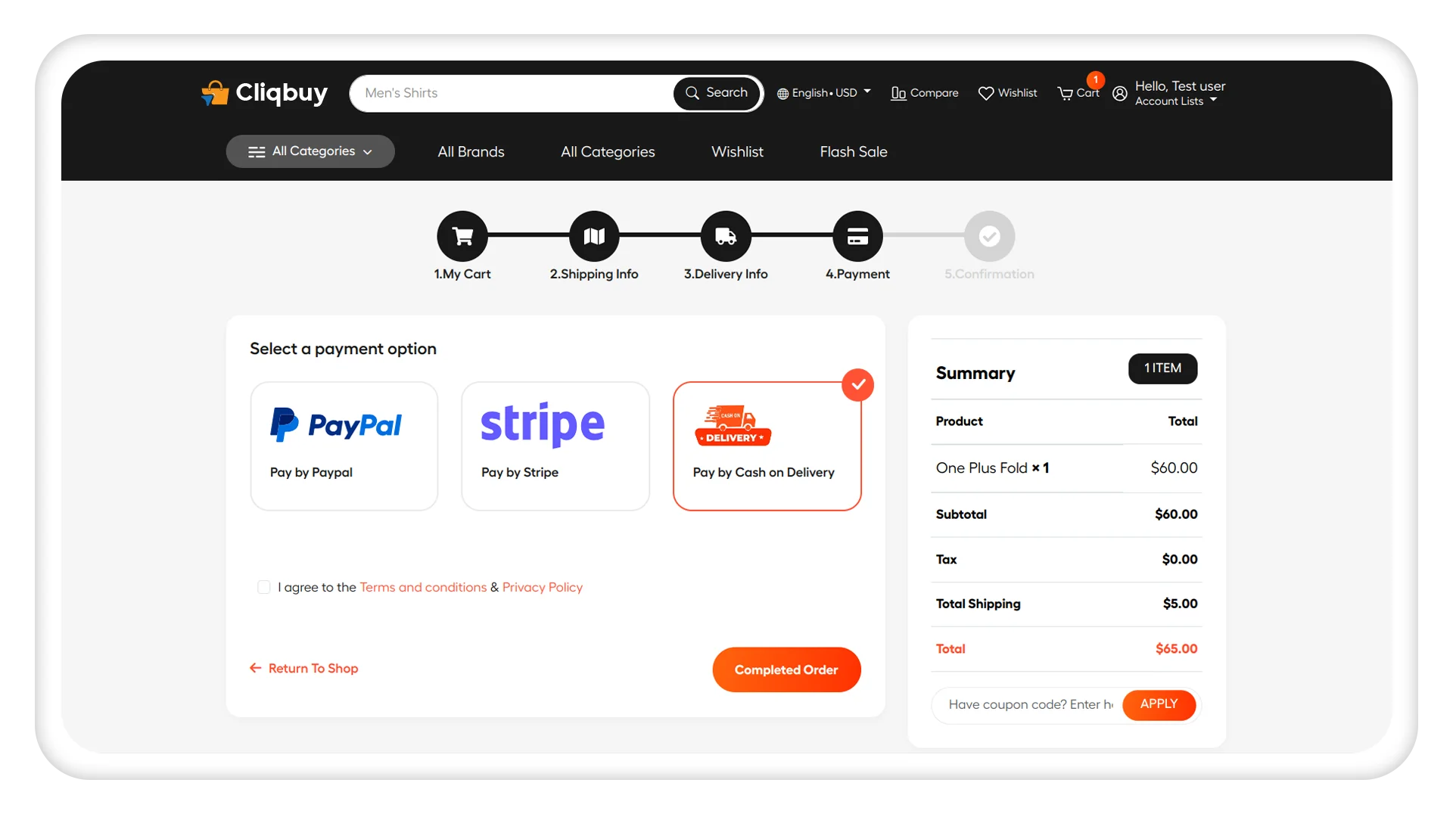
Task: Open the Flash Sale menu item
Action: 853,151
